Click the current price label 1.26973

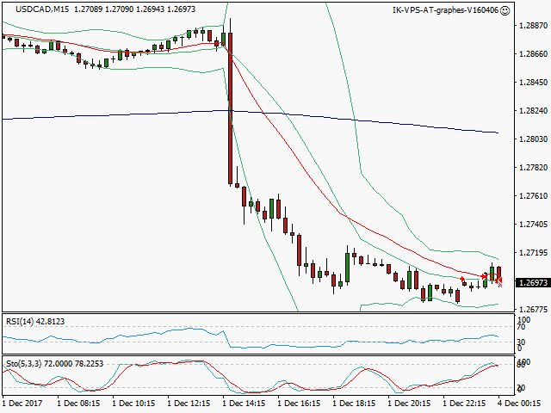tap(533, 282)
